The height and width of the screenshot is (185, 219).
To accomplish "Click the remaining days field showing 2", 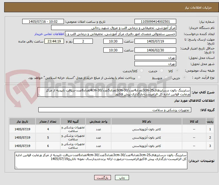I will [x=83, y=41].
